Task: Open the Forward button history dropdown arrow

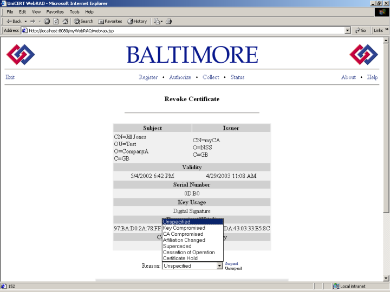Action: coord(40,22)
